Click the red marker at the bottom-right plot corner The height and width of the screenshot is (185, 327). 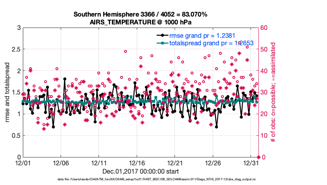pyautogui.click(x=258, y=157)
